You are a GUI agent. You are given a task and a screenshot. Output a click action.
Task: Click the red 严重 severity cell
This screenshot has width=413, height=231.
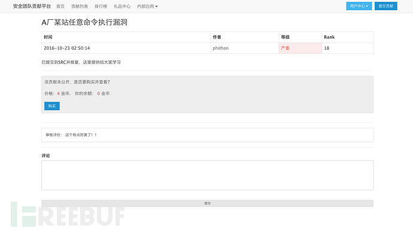300,48
